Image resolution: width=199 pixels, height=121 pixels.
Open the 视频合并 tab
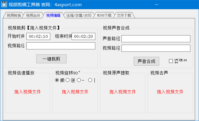click(33, 15)
